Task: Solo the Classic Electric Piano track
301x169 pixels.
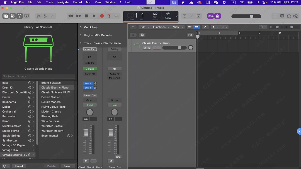Action: [149, 48]
